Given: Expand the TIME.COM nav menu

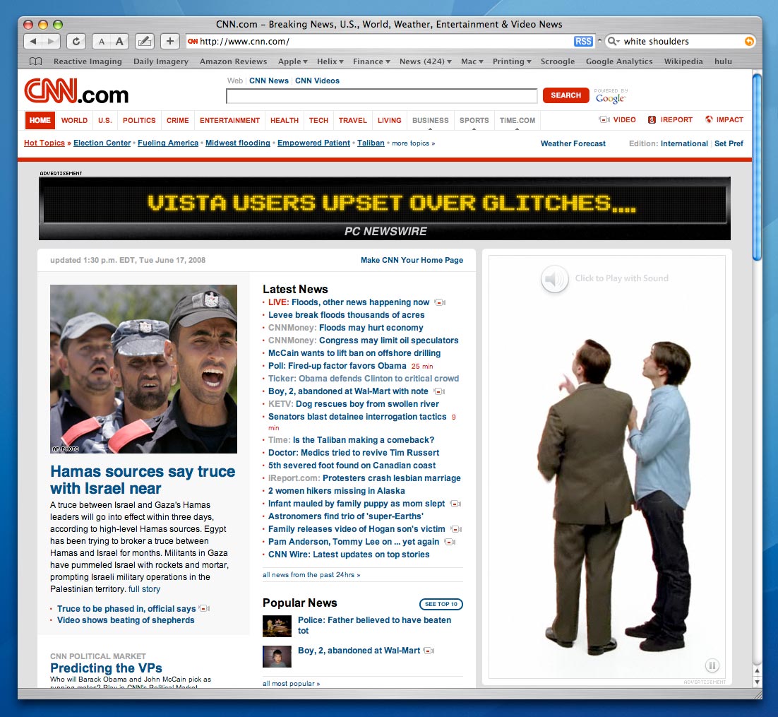Looking at the screenshot, I should coord(517,121).
